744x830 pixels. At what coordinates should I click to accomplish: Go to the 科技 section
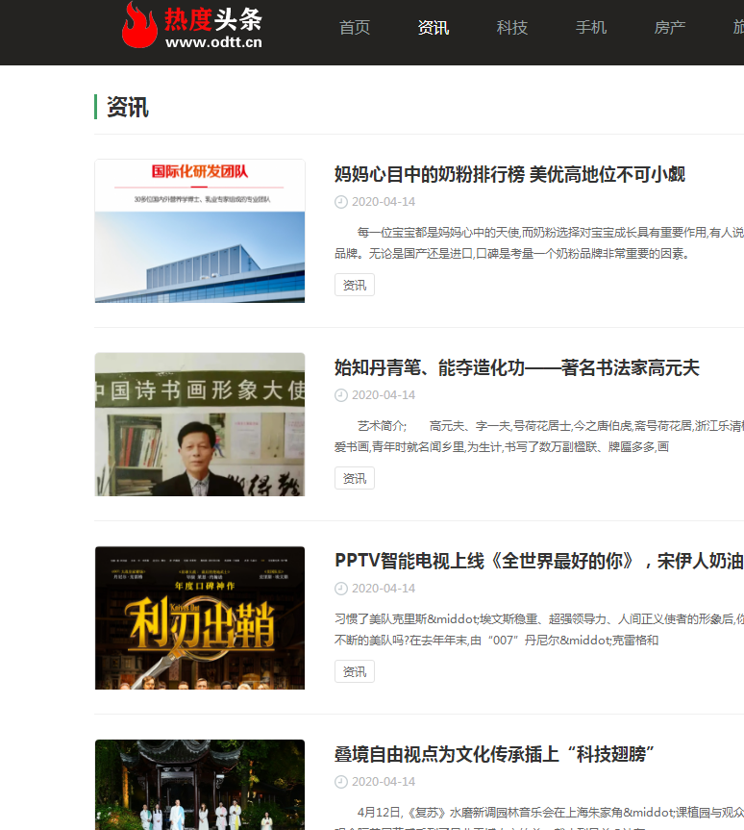[512, 28]
